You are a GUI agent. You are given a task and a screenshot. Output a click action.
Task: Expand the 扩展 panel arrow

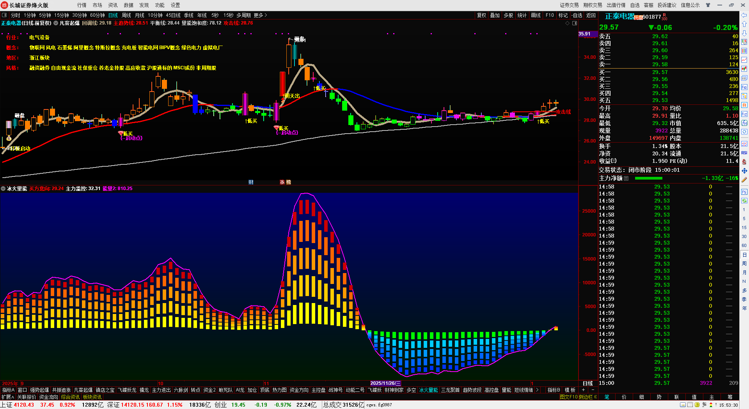point(7,397)
